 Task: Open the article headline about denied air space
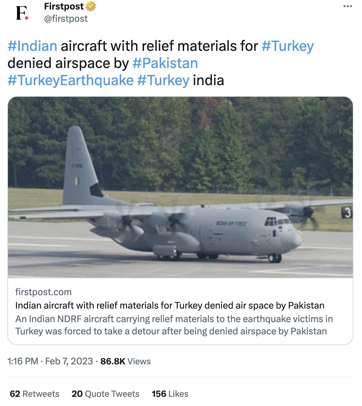coord(170,306)
